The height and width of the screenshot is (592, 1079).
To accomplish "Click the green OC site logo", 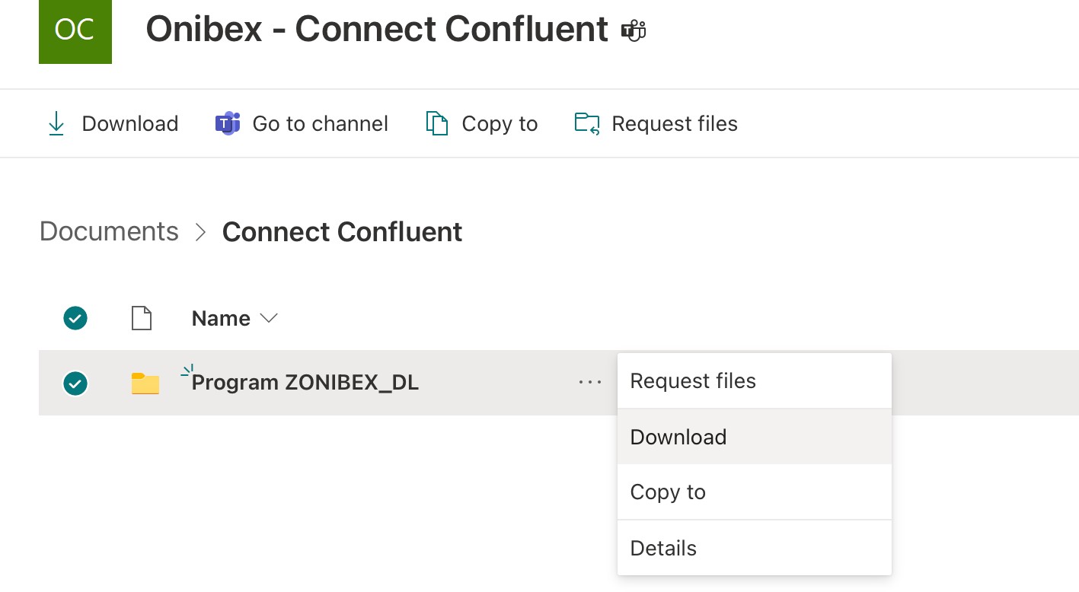I will pos(75,29).
